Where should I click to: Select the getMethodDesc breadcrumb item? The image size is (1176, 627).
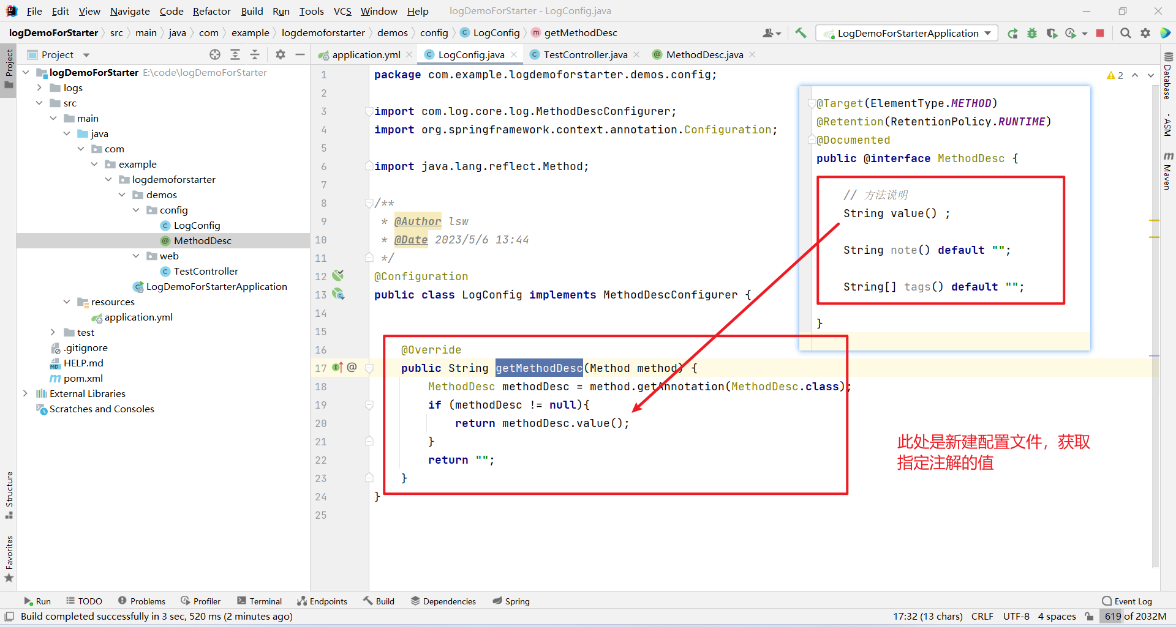(579, 32)
